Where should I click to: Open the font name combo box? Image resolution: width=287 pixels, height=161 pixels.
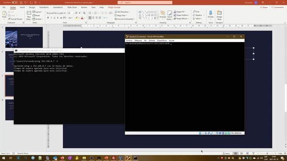(x=57, y=13)
